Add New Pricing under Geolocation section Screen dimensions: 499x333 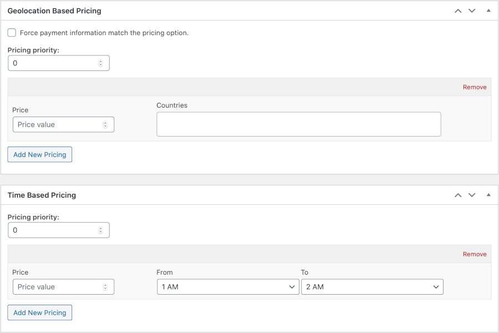coord(40,154)
